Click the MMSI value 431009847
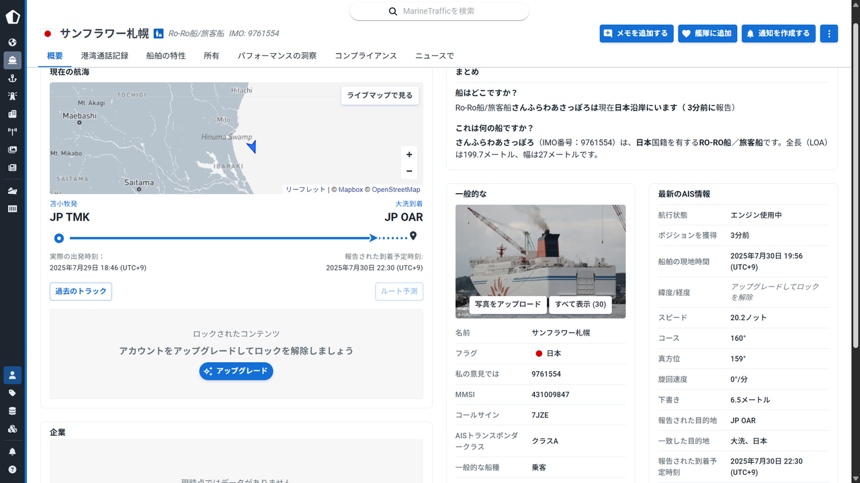860x483 pixels. 550,394
